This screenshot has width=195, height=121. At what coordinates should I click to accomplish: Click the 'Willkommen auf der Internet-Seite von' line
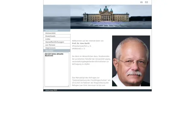(x=88, y=41)
